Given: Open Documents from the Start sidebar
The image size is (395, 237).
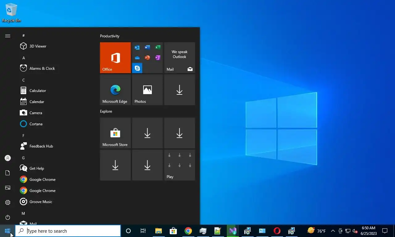Looking at the screenshot, I should click(8, 173).
